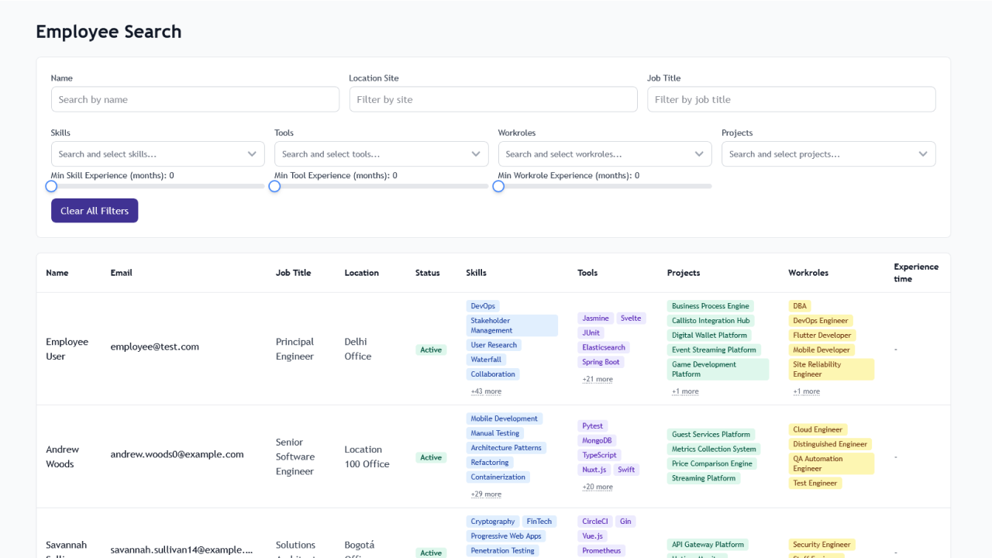Image resolution: width=992 pixels, height=558 pixels.
Task: Click the Min Tool Experience slider handle
Action: (x=274, y=186)
